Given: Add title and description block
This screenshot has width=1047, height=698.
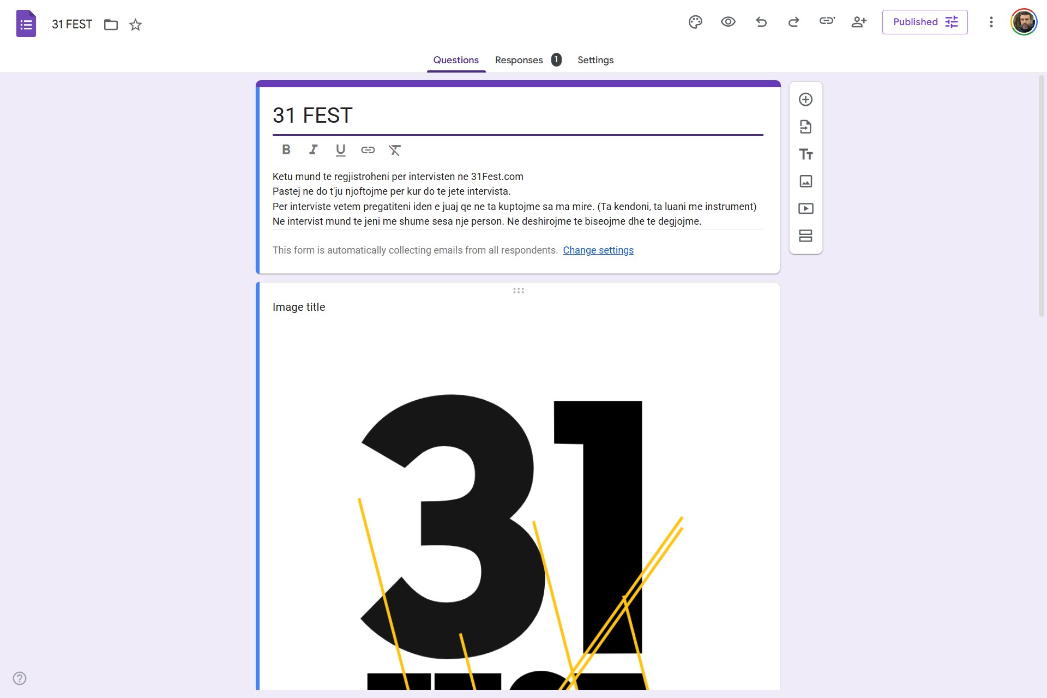Looking at the screenshot, I should pos(805,154).
